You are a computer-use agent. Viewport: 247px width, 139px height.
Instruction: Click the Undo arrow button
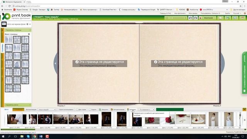pos(190,18)
